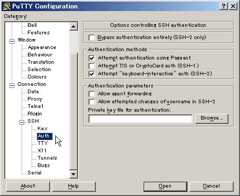Click Browse for private key file

[212, 119]
